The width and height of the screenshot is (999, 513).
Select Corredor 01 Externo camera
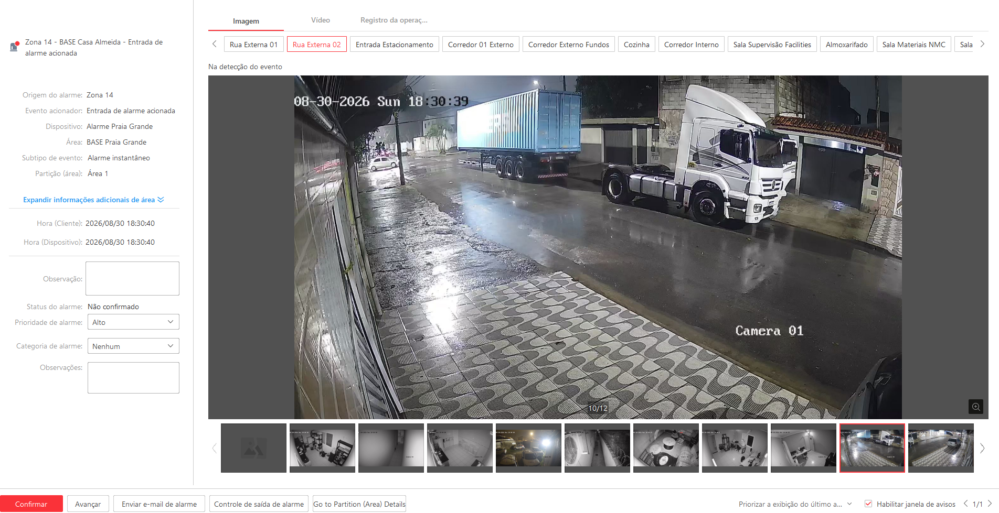(481, 45)
